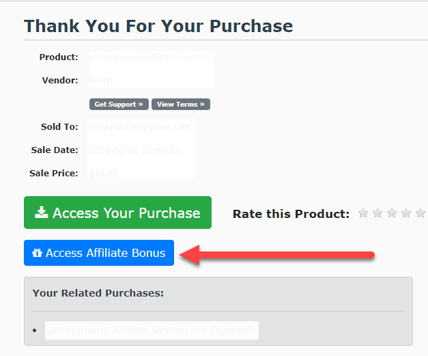Screen dimensions: 428x356
Task: Rate the product three stars
Action: (392, 214)
